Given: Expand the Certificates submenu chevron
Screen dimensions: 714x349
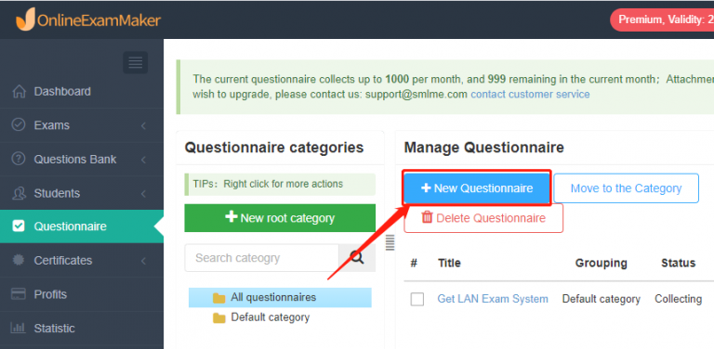Looking at the screenshot, I should click(143, 261).
